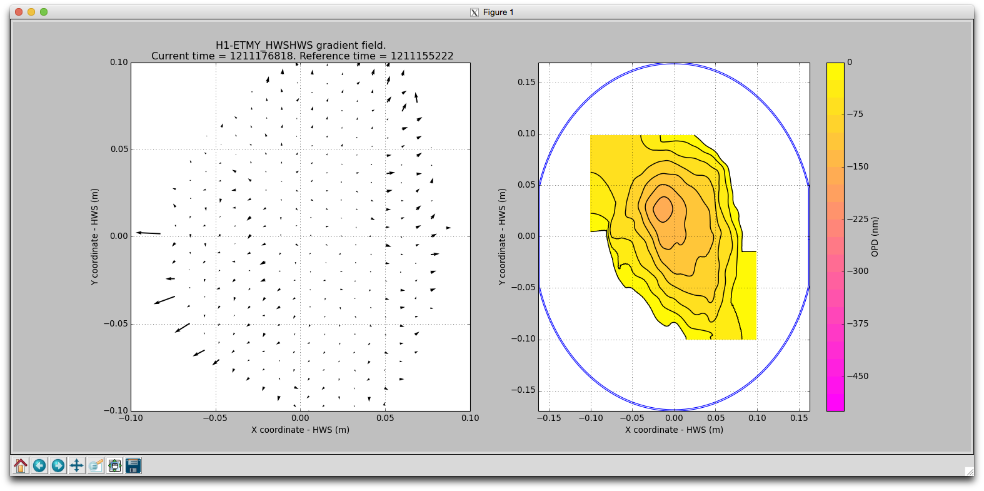This screenshot has height=491, width=984.
Task: Go forward to next plot view
Action: 58,465
